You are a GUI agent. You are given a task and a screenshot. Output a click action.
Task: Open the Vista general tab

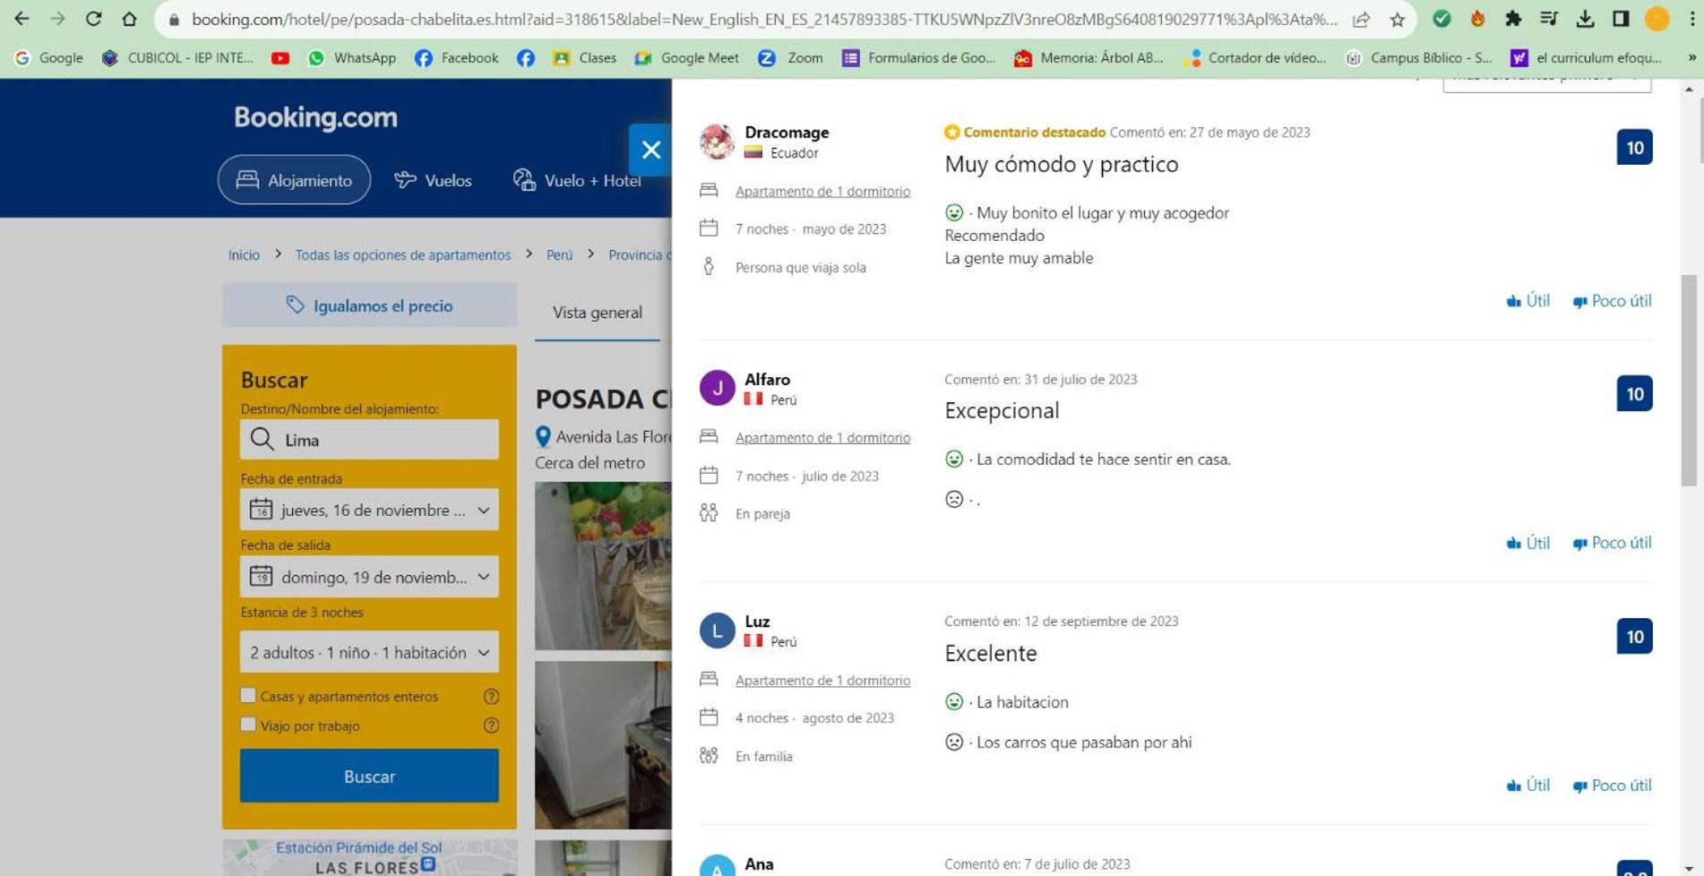coord(598,313)
